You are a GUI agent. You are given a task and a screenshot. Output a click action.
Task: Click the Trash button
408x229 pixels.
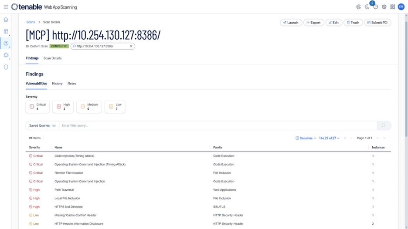(x=353, y=23)
